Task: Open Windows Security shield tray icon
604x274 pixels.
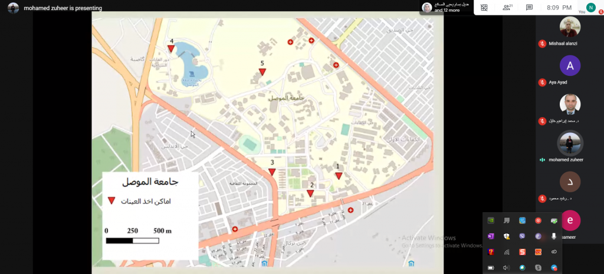Action: [x=507, y=236]
